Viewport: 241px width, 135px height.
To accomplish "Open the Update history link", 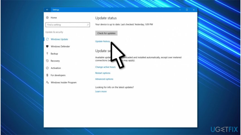I will click(x=103, y=41).
